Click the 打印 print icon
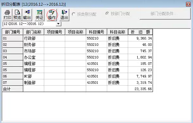This screenshot has width=193, height=123. coord(7,15)
